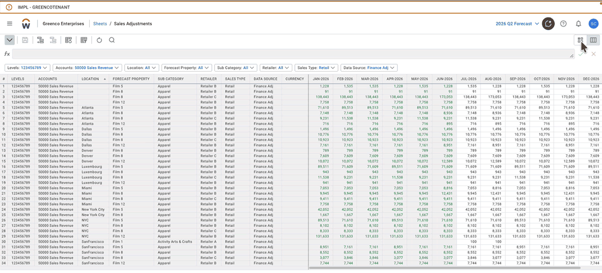The width and height of the screenshot is (602, 273).
Task: Click the sort arrow in LOCATION header
Action: coord(105,79)
